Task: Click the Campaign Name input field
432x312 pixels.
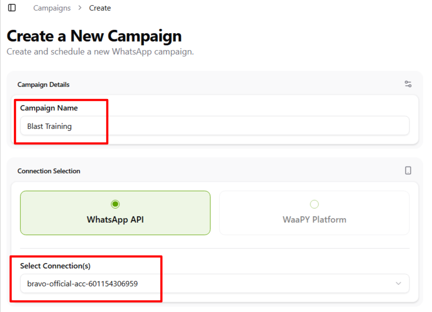Action: (215, 126)
